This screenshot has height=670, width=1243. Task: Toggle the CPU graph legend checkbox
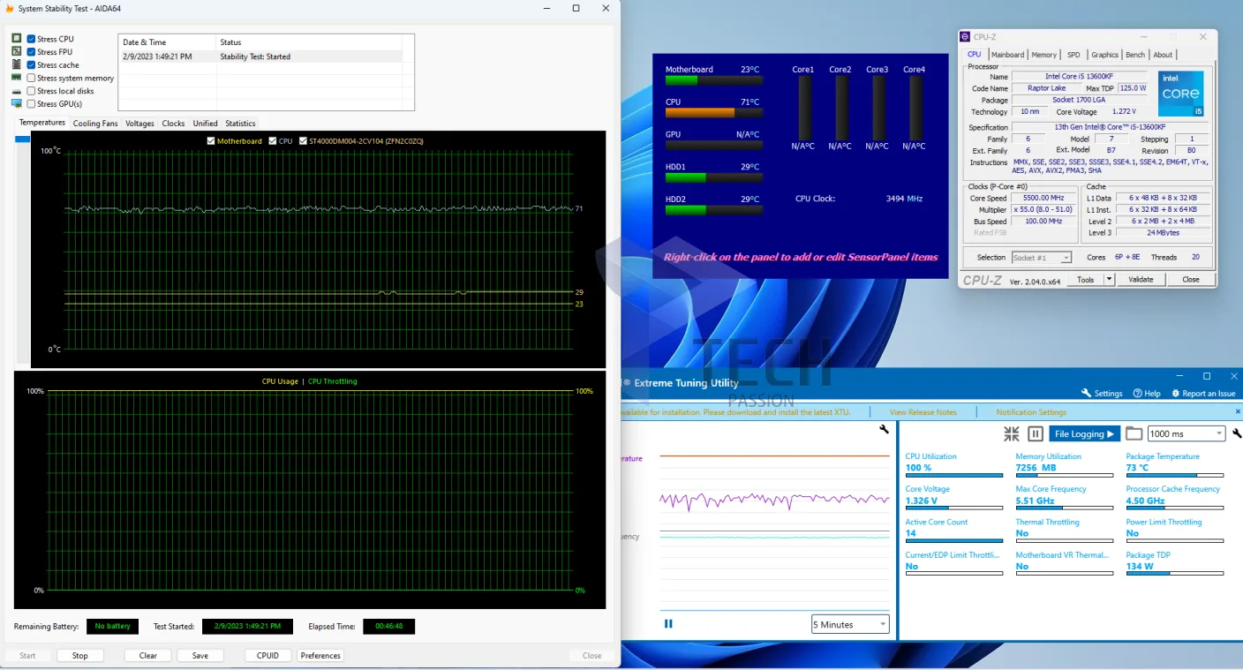tap(273, 141)
